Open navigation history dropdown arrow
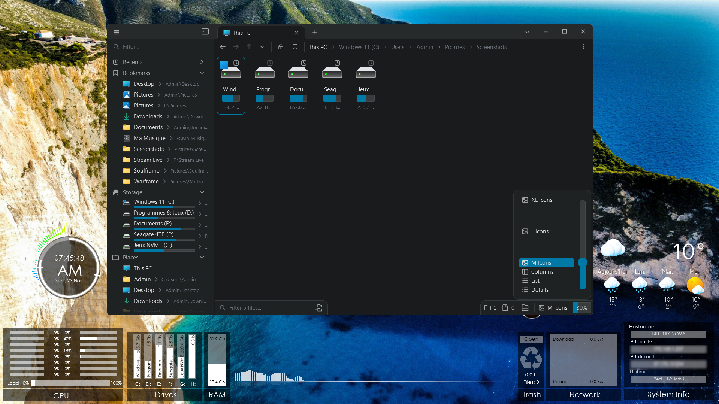The height and width of the screenshot is (404, 719). tap(262, 47)
